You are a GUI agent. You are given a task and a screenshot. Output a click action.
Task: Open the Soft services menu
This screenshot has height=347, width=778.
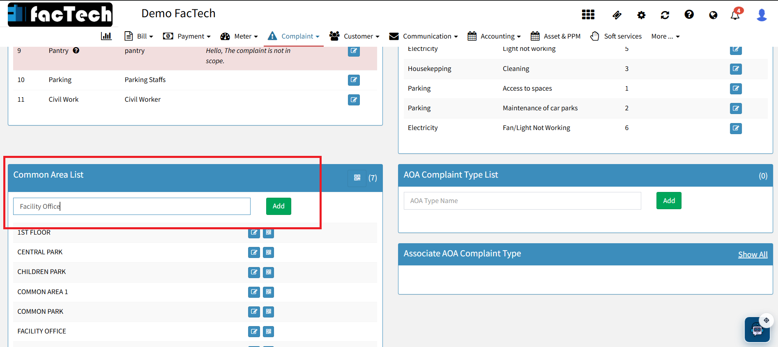[x=616, y=36]
